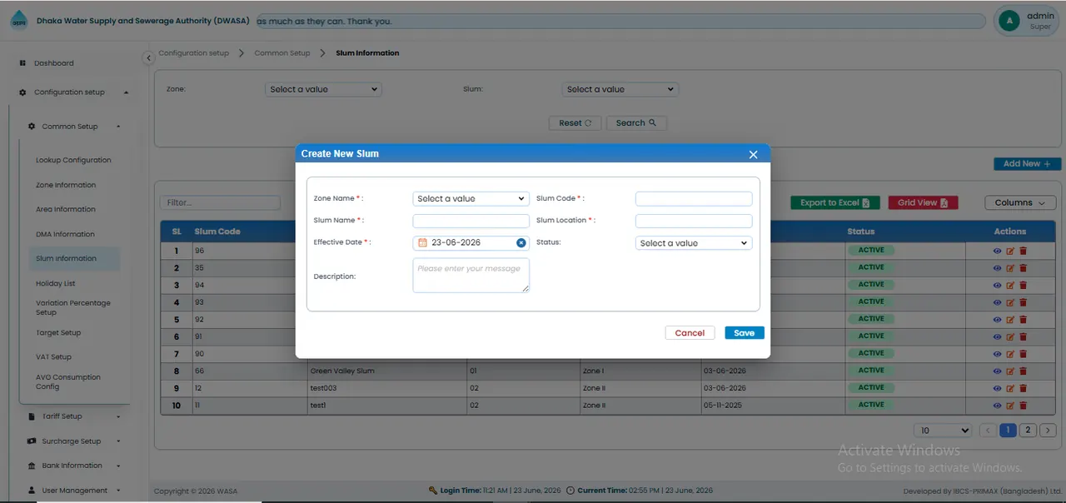Reset the search filters
The height and width of the screenshot is (503, 1066).
pos(575,123)
